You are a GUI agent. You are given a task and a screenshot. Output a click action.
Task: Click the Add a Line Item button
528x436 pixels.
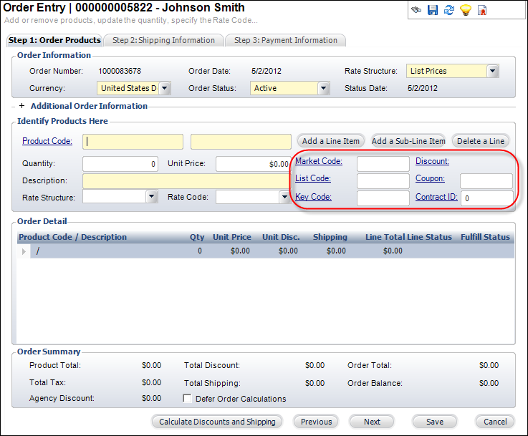(330, 141)
